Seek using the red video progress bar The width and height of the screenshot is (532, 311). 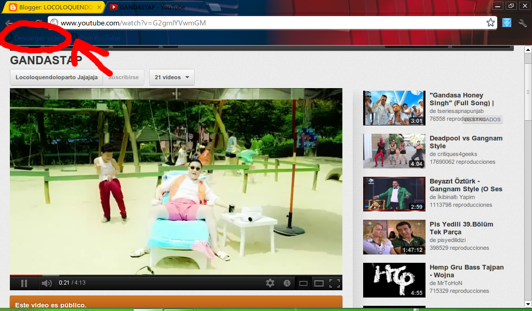[176, 275]
